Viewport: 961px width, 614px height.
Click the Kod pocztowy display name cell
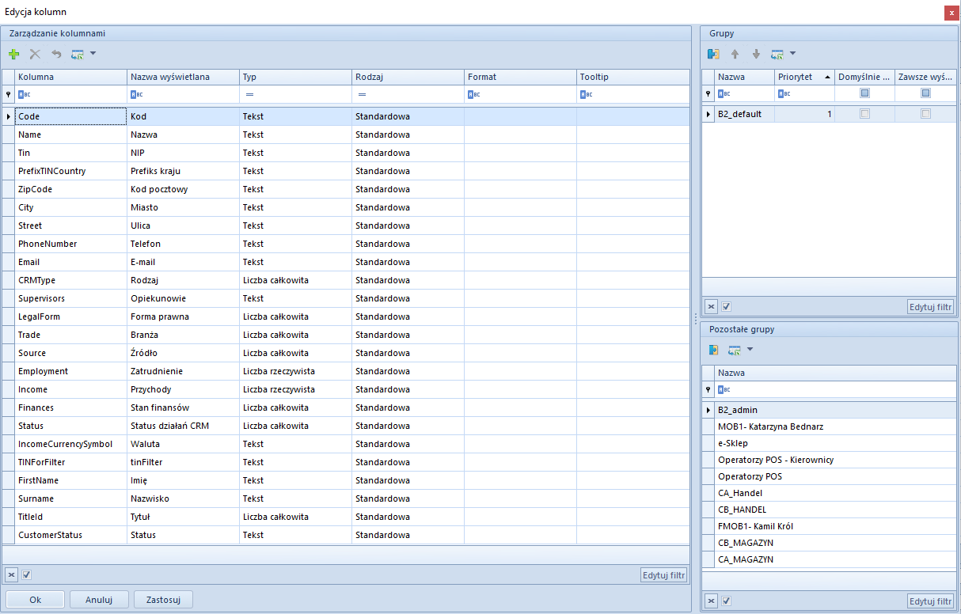pos(183,189)
